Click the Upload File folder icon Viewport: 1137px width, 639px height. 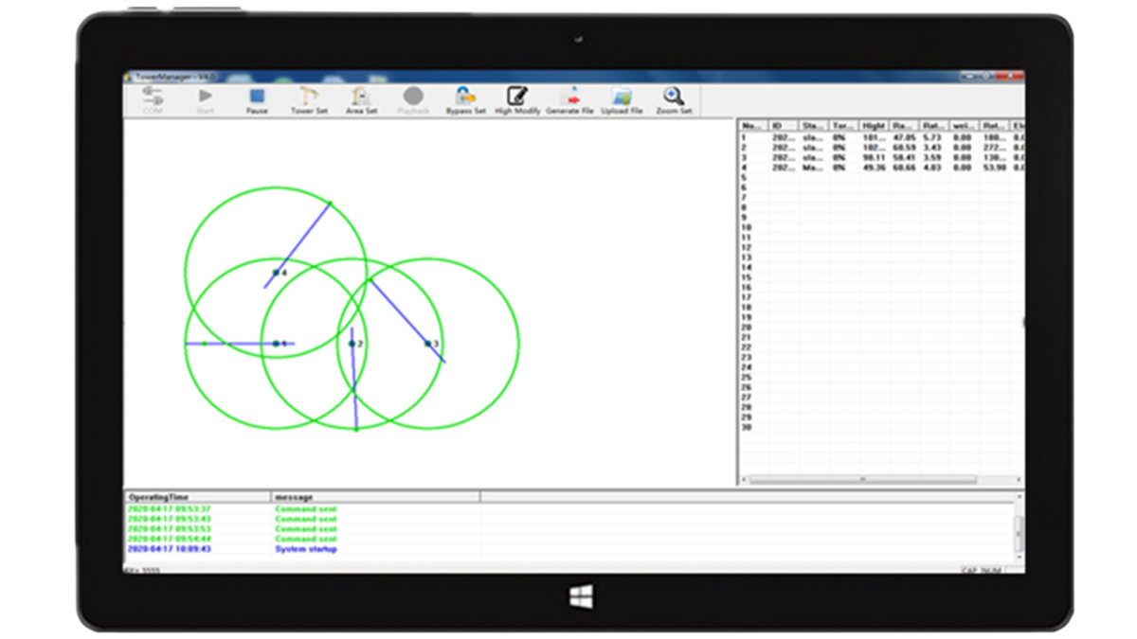[622, 97]
